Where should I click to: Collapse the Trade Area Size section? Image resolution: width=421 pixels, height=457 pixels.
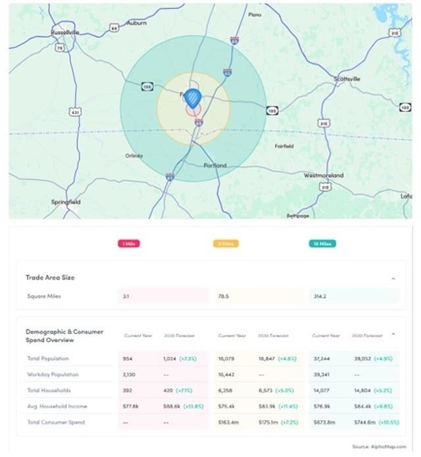point(393,279)
